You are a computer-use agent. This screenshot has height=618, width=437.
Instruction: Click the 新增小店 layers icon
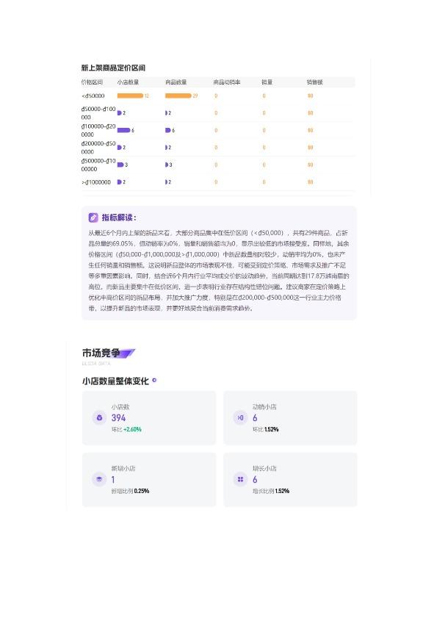[x=99, y=479]
